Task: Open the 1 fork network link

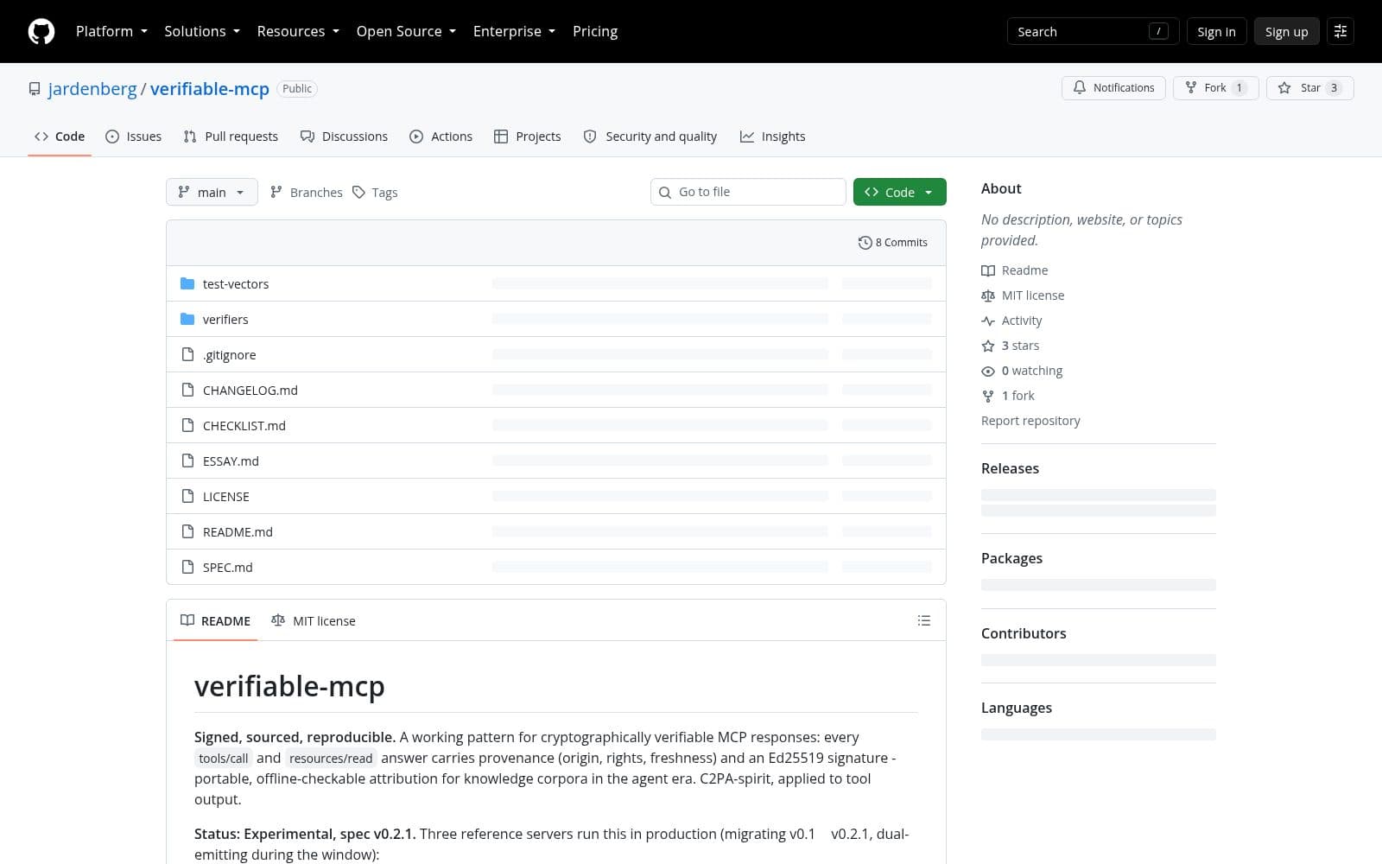Action: [x=1008, y=396]
